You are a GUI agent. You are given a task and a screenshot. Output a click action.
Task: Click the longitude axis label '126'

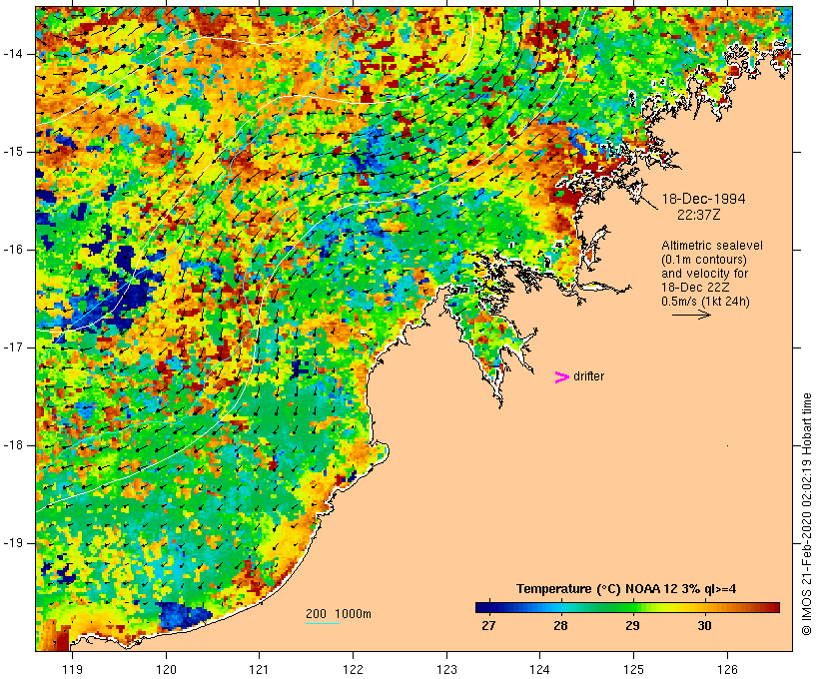[x=727, y=670]
